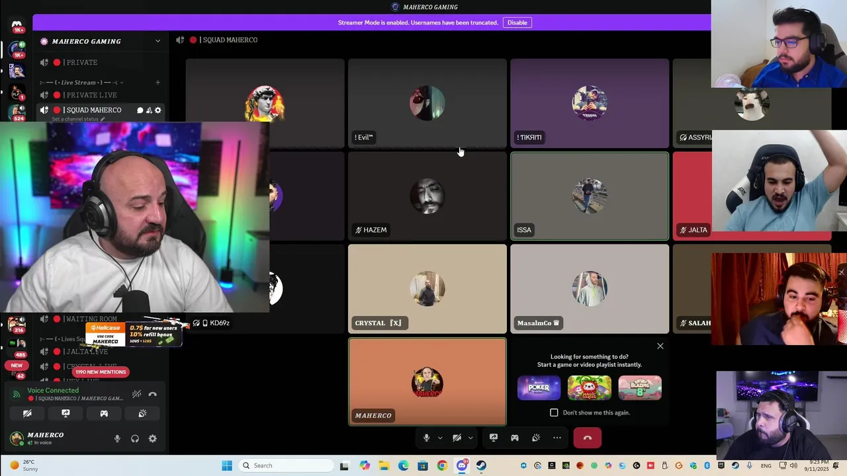Click MAHERCO user avatar in account panel
Image resolution: width=847 pixels, height=476 pixels.
point(17,438)
